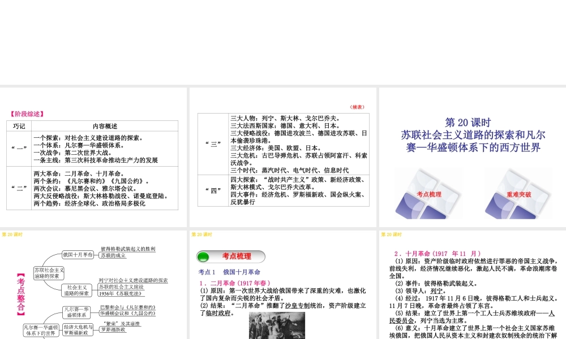Click the 苏联的社会主义建设 leaf

121,287
